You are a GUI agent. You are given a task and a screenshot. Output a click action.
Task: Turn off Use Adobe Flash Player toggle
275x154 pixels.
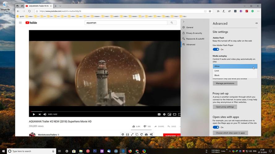click(216, 49)
